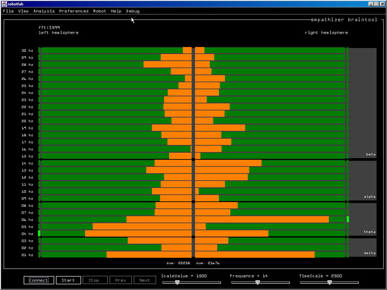This screenshot has width=387, height=290.
Task: Click the 'sum: 22258' value
Action: tap(178, 263)
